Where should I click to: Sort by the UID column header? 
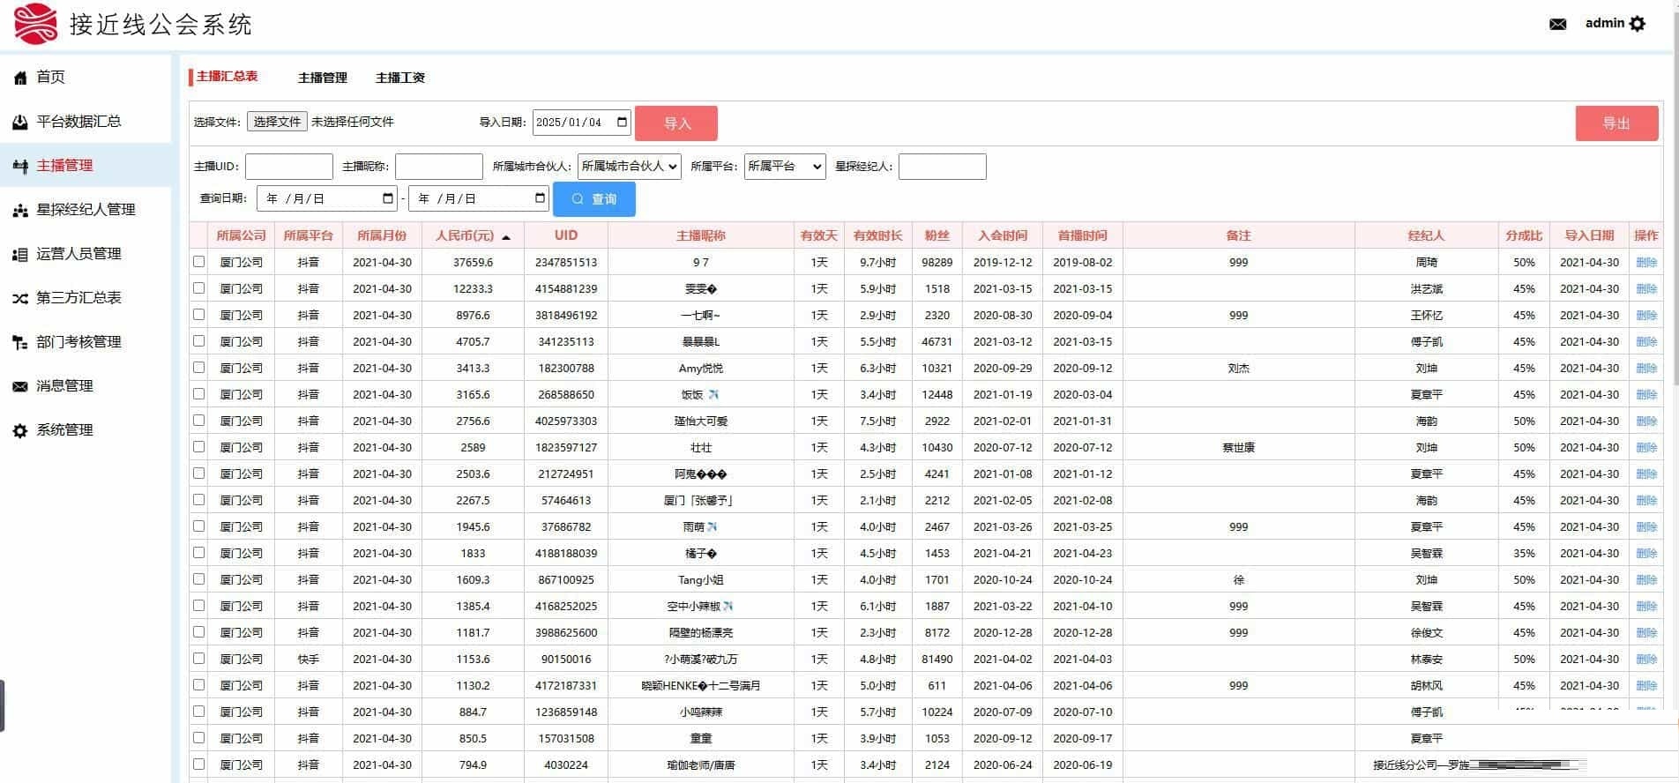click(566, 235)
